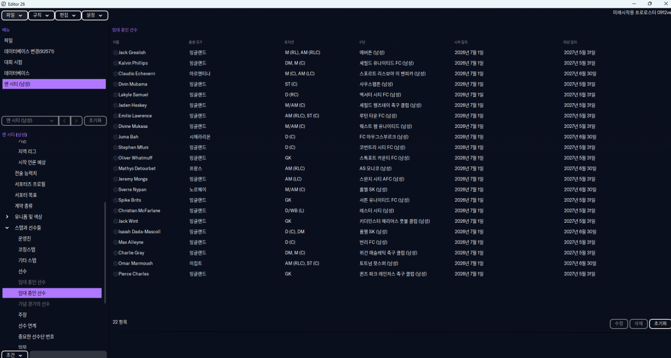The height and width of the screenshot is (358, 671).
Task: Click the icon left of Isaiah Dada-Mascoll
Action: tap(115, 232)
